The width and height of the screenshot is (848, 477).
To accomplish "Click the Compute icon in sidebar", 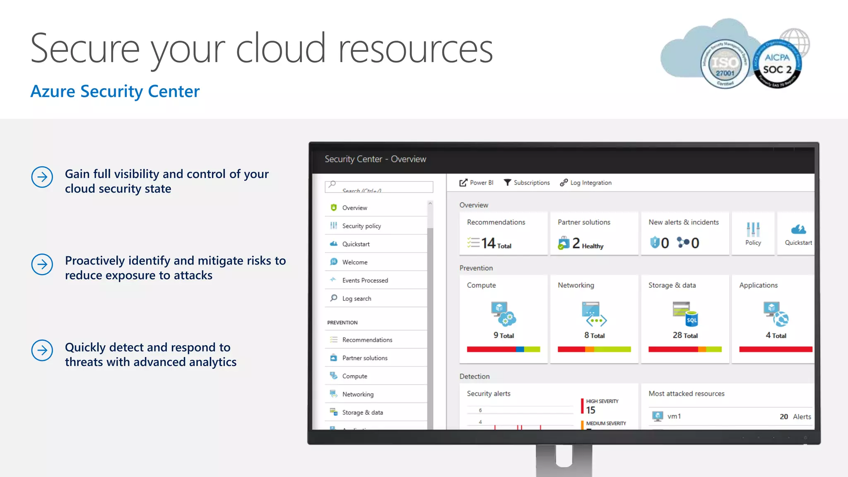I will [334, 376].
